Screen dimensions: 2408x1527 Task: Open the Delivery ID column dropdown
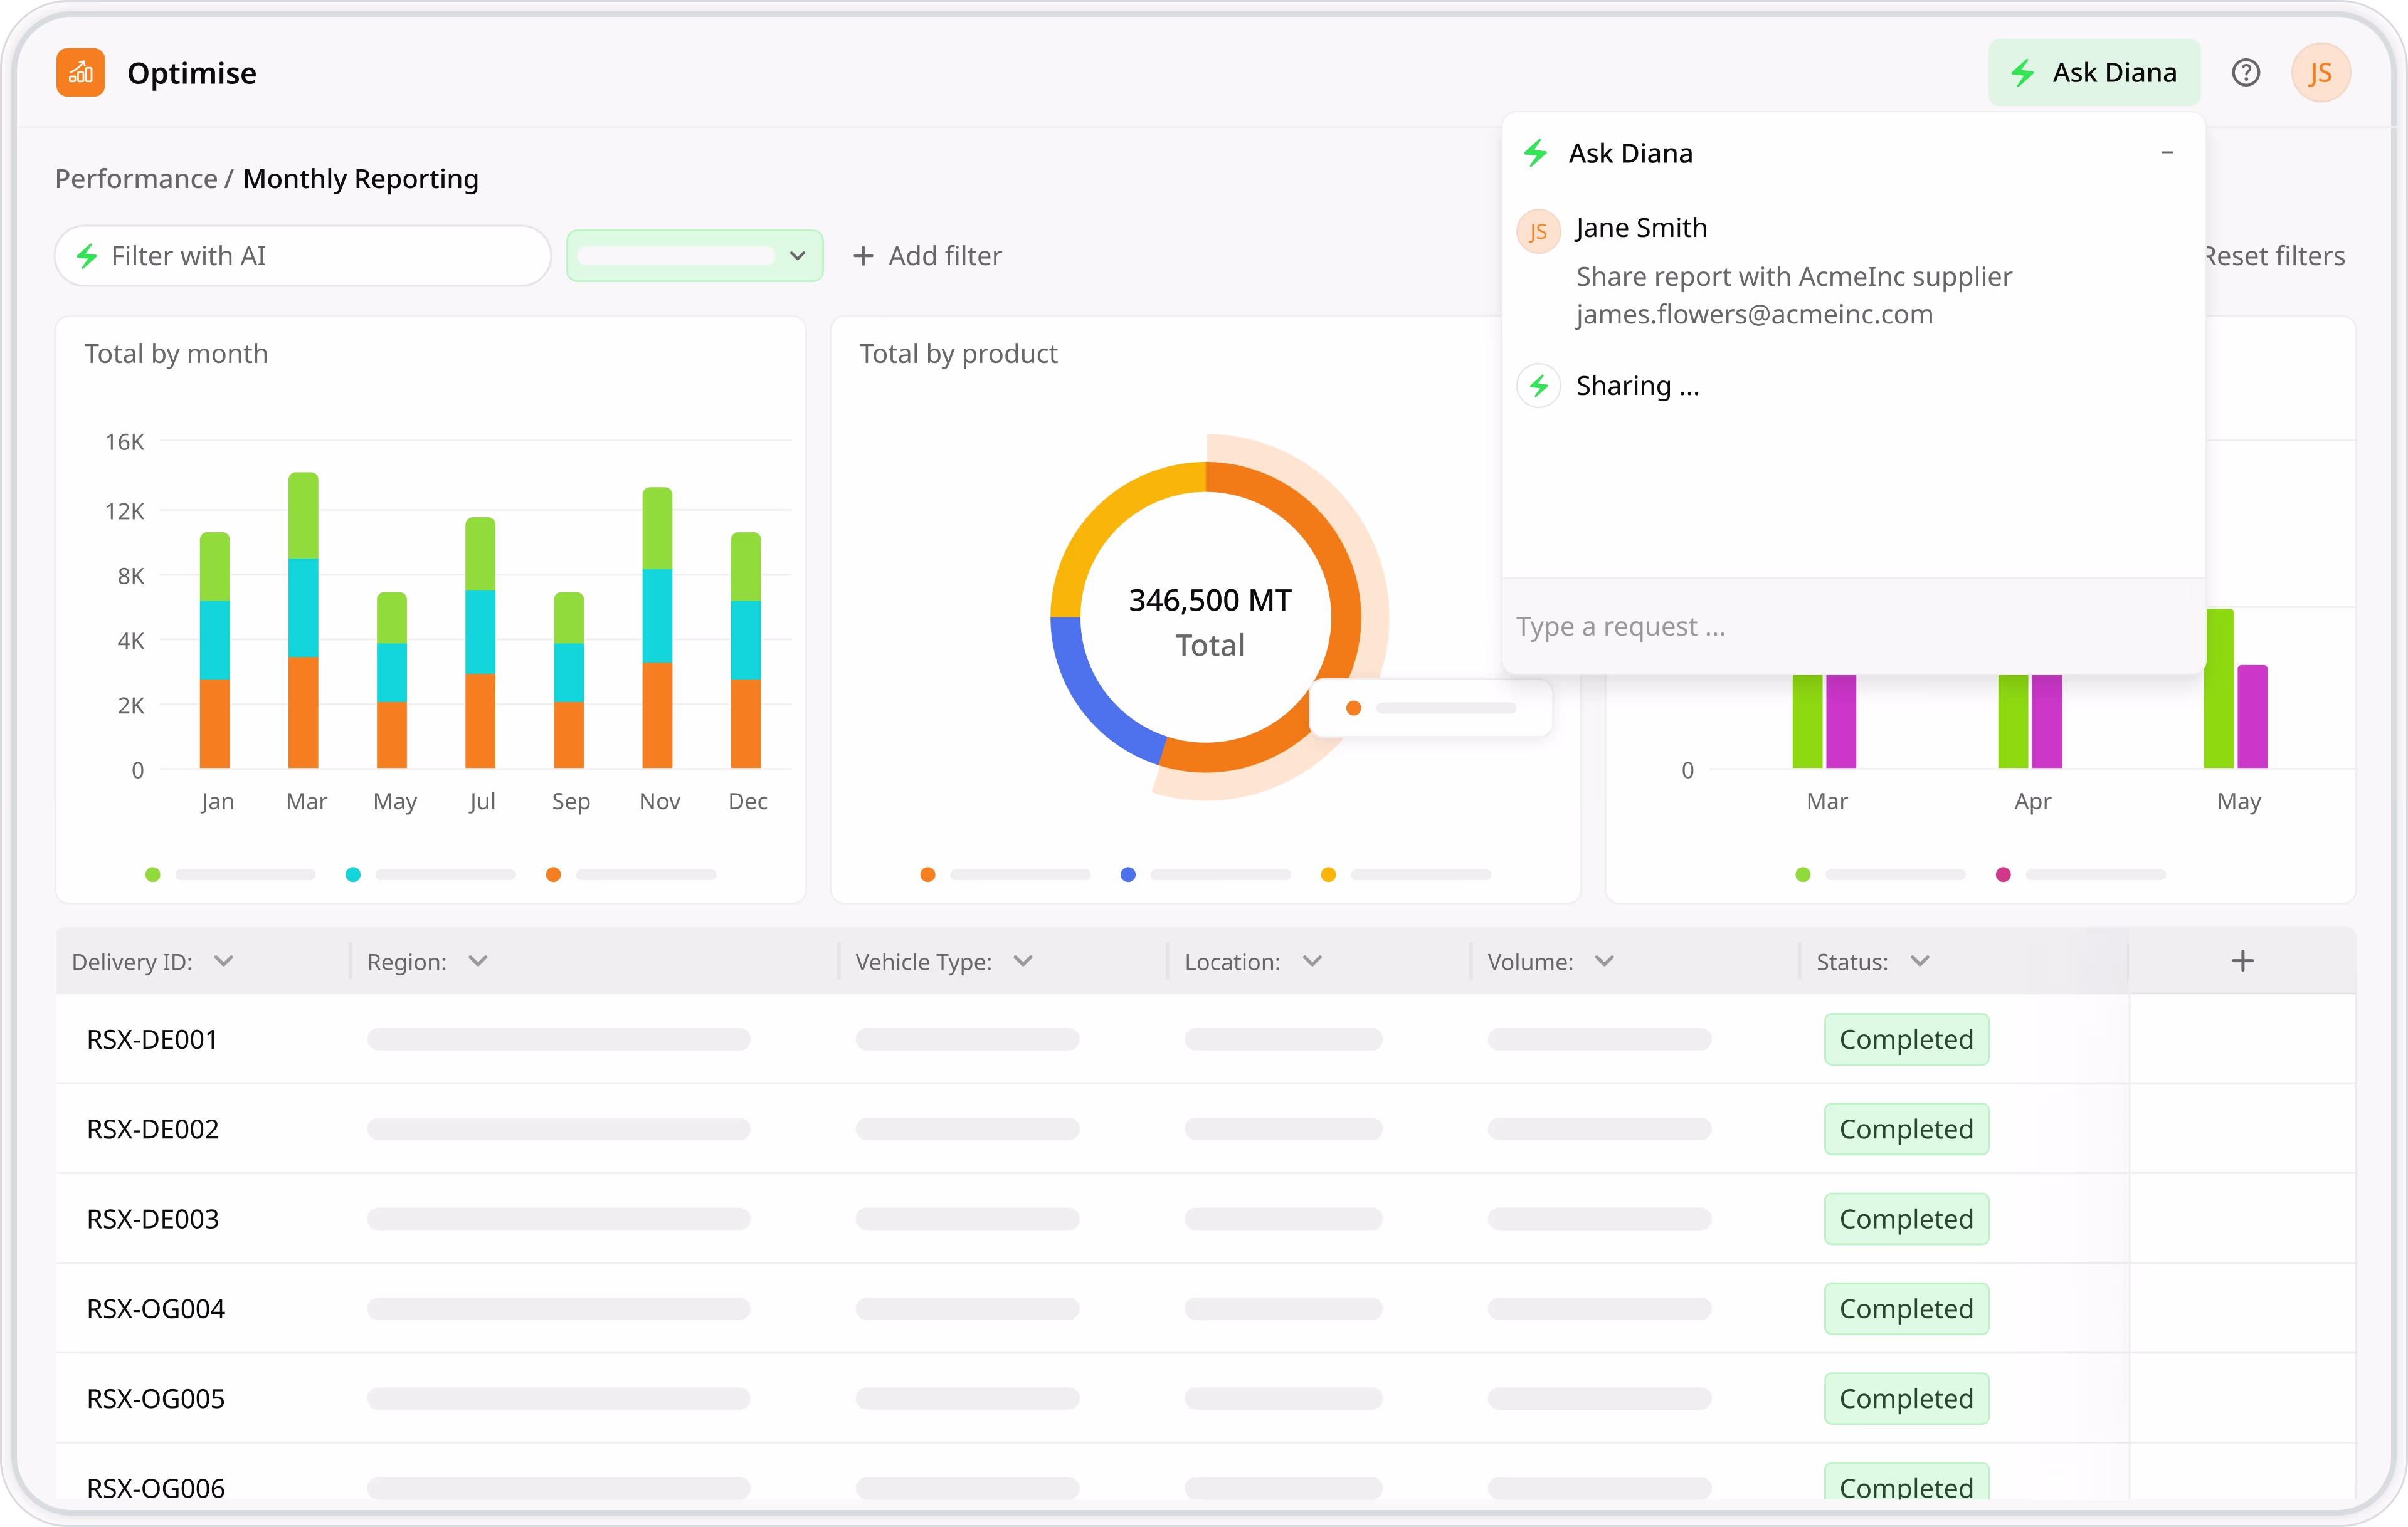tap(224, 962)
